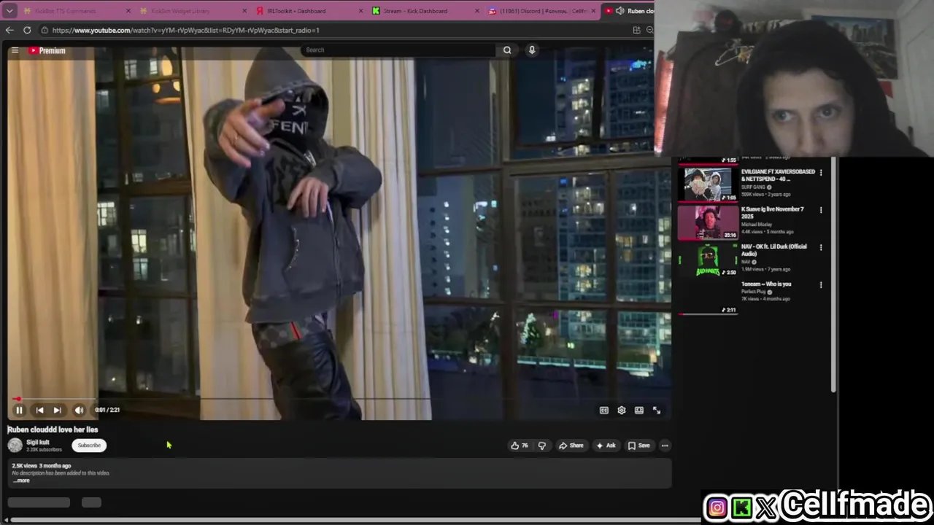Open options menu for EVILGIANE video
Image resolution: width=934 pixels, height=525 pixels.
point(821,173)
